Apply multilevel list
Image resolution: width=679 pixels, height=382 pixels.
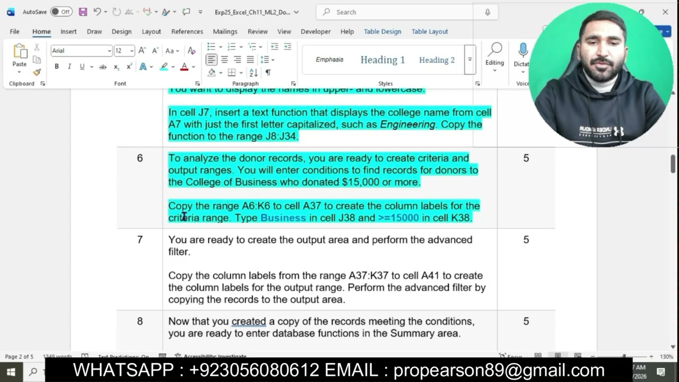[x=252, y=47]
